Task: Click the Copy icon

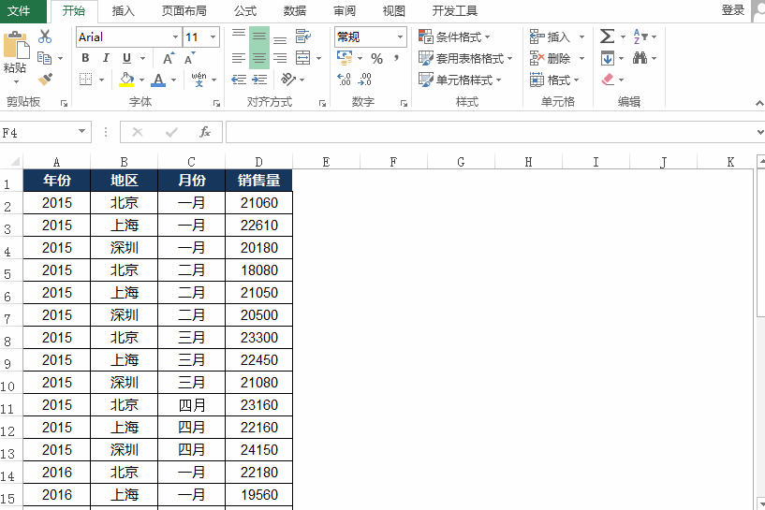Action: click(x=44, y=58)
